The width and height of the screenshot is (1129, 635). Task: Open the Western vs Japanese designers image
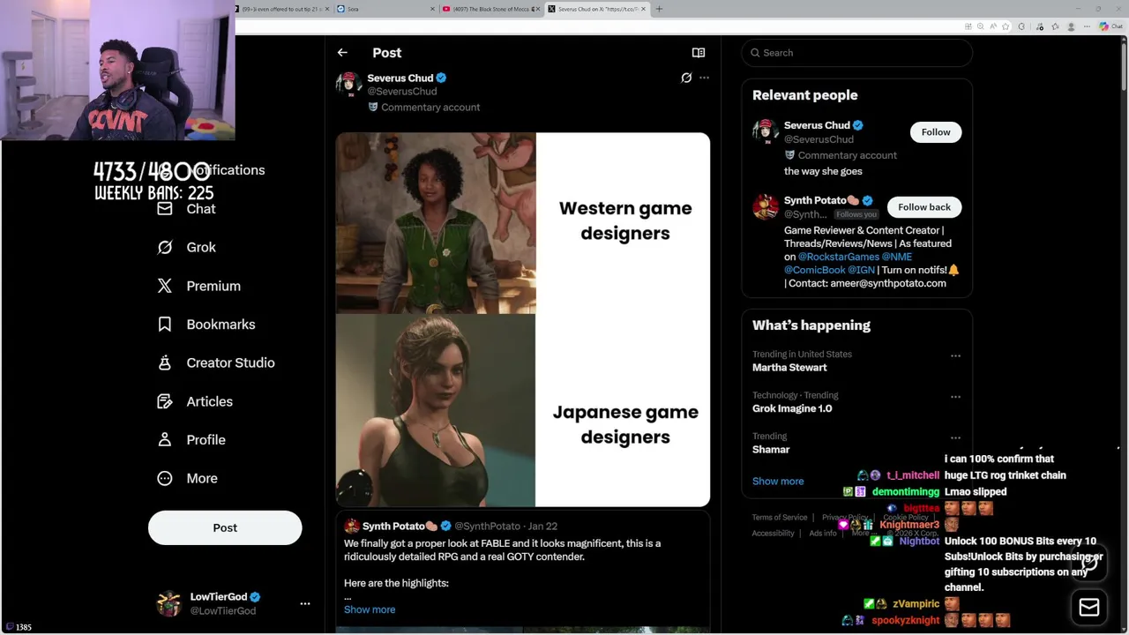click(522, 320)
